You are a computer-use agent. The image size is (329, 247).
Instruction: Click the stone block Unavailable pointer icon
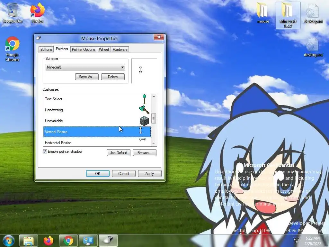point(144,121)
